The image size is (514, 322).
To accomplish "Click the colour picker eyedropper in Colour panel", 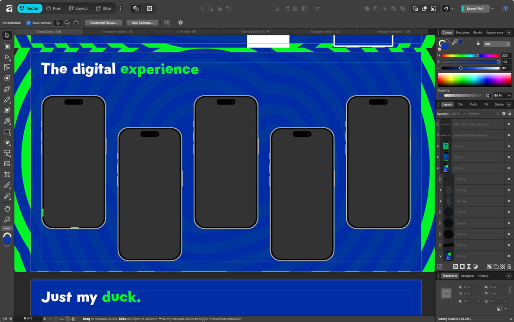I will click(455, 42).
